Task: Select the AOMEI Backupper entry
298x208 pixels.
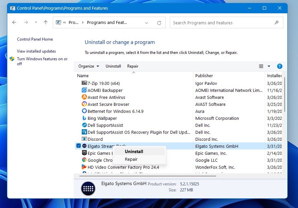Action: 105,91
